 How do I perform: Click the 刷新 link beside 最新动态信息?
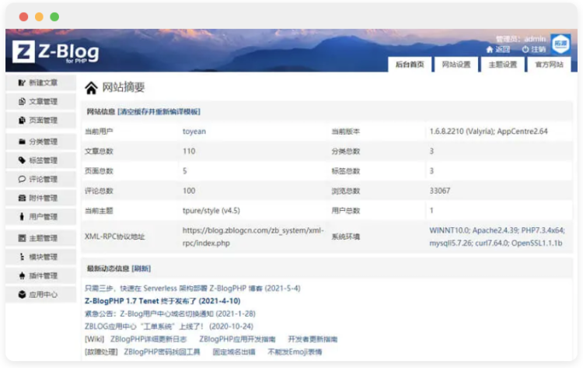pyautogui.click(x=141, y=268)
